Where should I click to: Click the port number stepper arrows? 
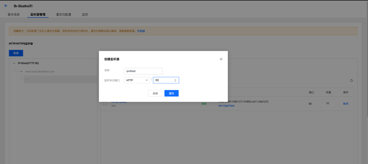[175, 81]
